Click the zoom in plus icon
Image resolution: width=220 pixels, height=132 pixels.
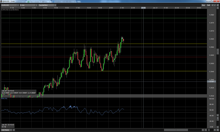[215, 130]
